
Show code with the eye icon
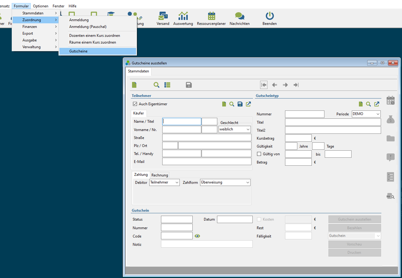pos(197,236)
